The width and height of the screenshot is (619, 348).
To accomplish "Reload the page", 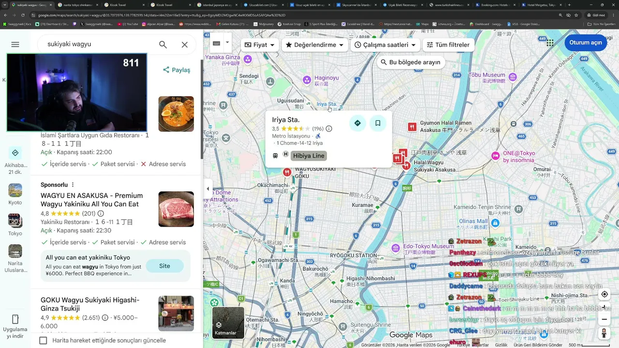I will click(x=22, y=15).
